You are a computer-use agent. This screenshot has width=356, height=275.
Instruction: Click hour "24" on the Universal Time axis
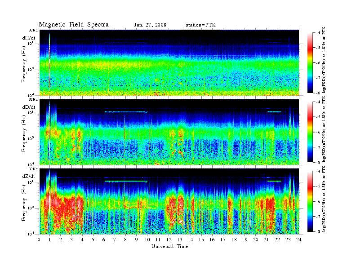click(x=298, y=240)
